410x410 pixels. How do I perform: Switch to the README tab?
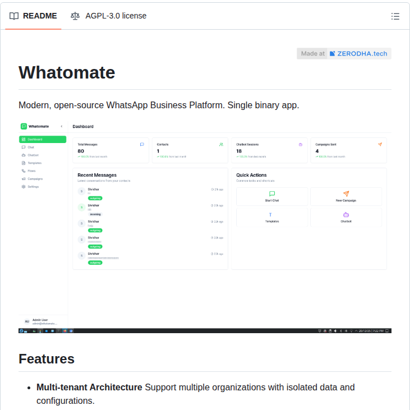33,16
